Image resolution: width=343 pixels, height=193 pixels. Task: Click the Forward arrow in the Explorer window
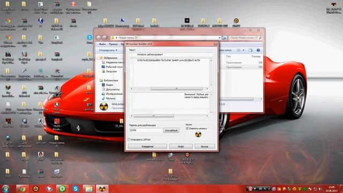(x=105, y=38)
